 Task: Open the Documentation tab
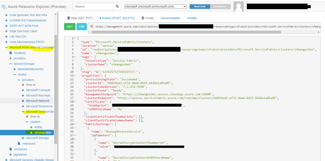[x=170, y=18]
